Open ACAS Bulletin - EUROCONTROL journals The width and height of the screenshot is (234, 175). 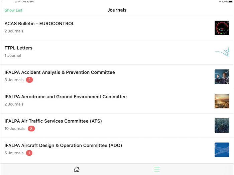coord(117,28)
